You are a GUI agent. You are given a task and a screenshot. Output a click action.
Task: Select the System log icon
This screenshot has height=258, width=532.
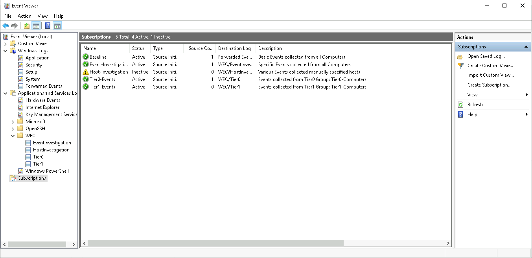point(21,79)
